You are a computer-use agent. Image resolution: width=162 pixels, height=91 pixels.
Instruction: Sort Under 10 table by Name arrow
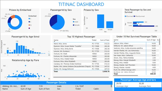tap(114, 41)
